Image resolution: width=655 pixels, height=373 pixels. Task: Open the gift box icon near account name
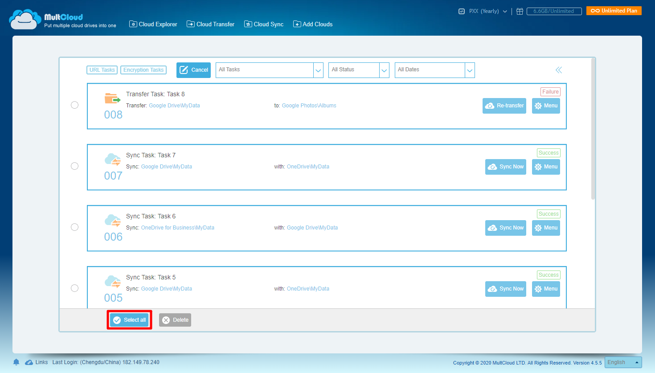(x=520, y=11)
